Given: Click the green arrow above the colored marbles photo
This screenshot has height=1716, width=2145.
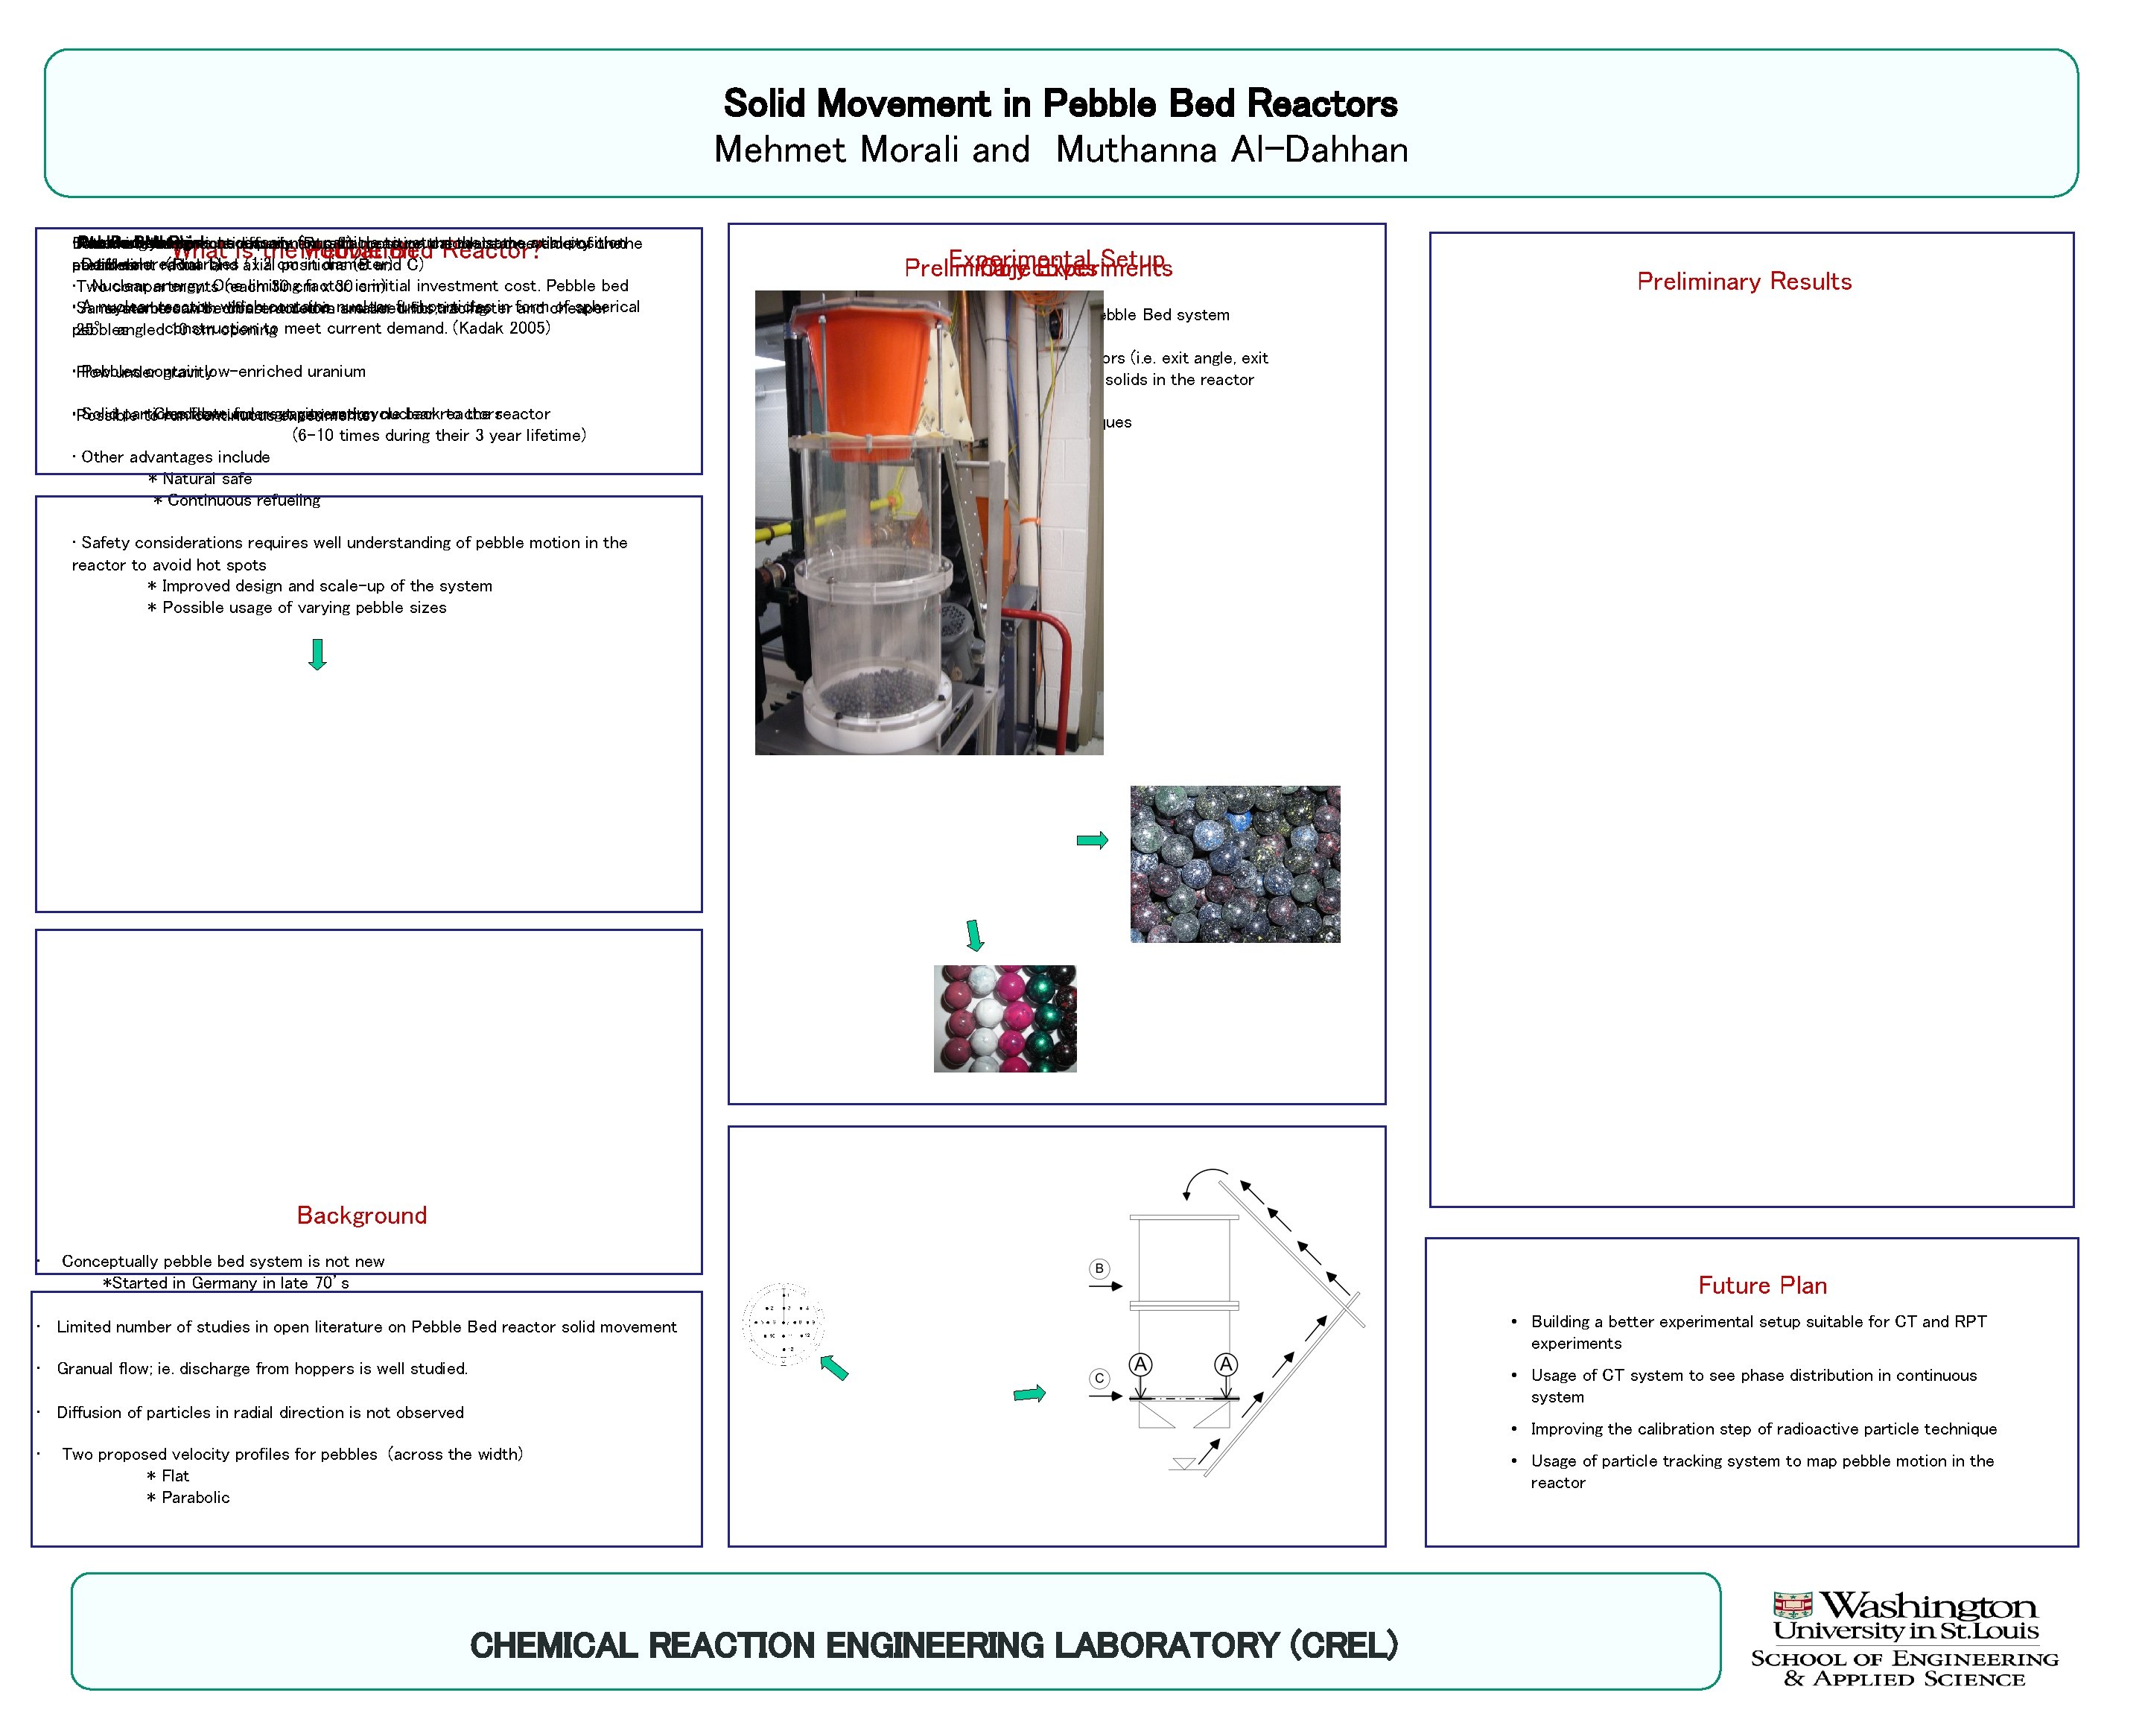Looking at the screenshot, I should 975,936.
